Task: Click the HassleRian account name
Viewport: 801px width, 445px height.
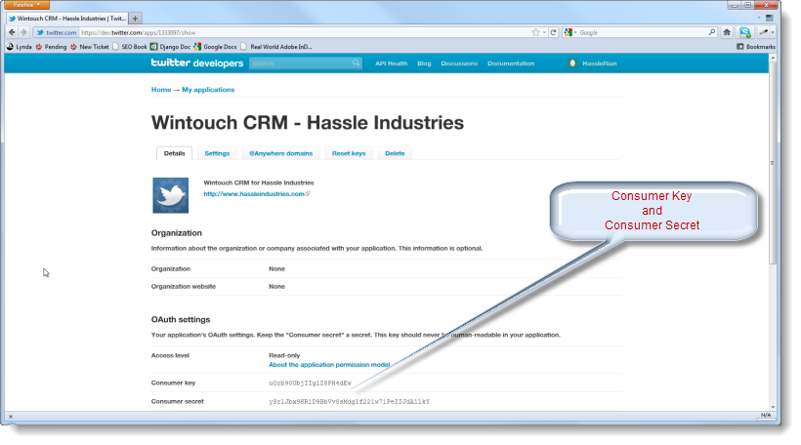Action: tap(599, 63)
